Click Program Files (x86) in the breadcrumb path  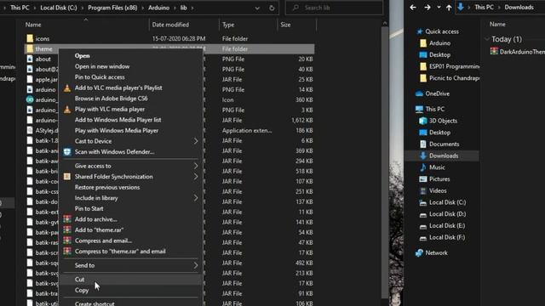coord(112,8)
